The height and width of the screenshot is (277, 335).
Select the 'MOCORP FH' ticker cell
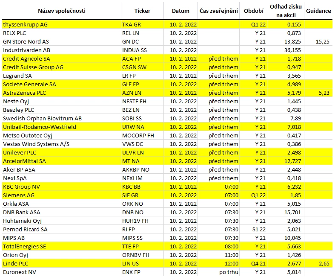pos(142,136)
